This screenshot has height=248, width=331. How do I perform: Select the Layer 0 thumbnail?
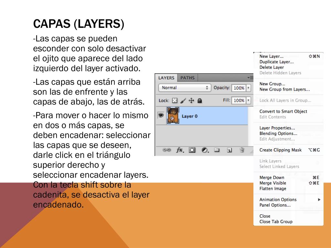tap(173, 115)
